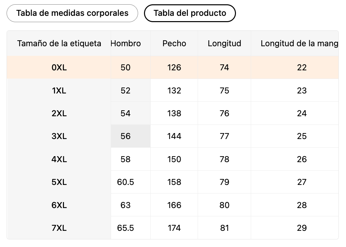The image size is (346, 247).
Task: Select the 80 length value for 6XL
Action: click(x=224, y=205)
